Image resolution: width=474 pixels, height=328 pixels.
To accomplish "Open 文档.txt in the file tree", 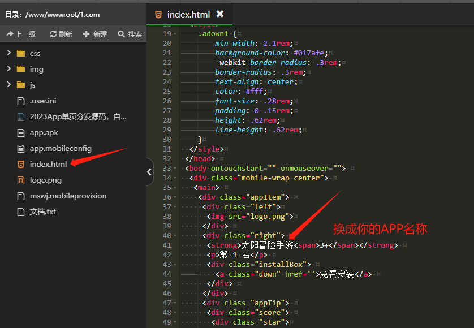I will click(42, 212).
